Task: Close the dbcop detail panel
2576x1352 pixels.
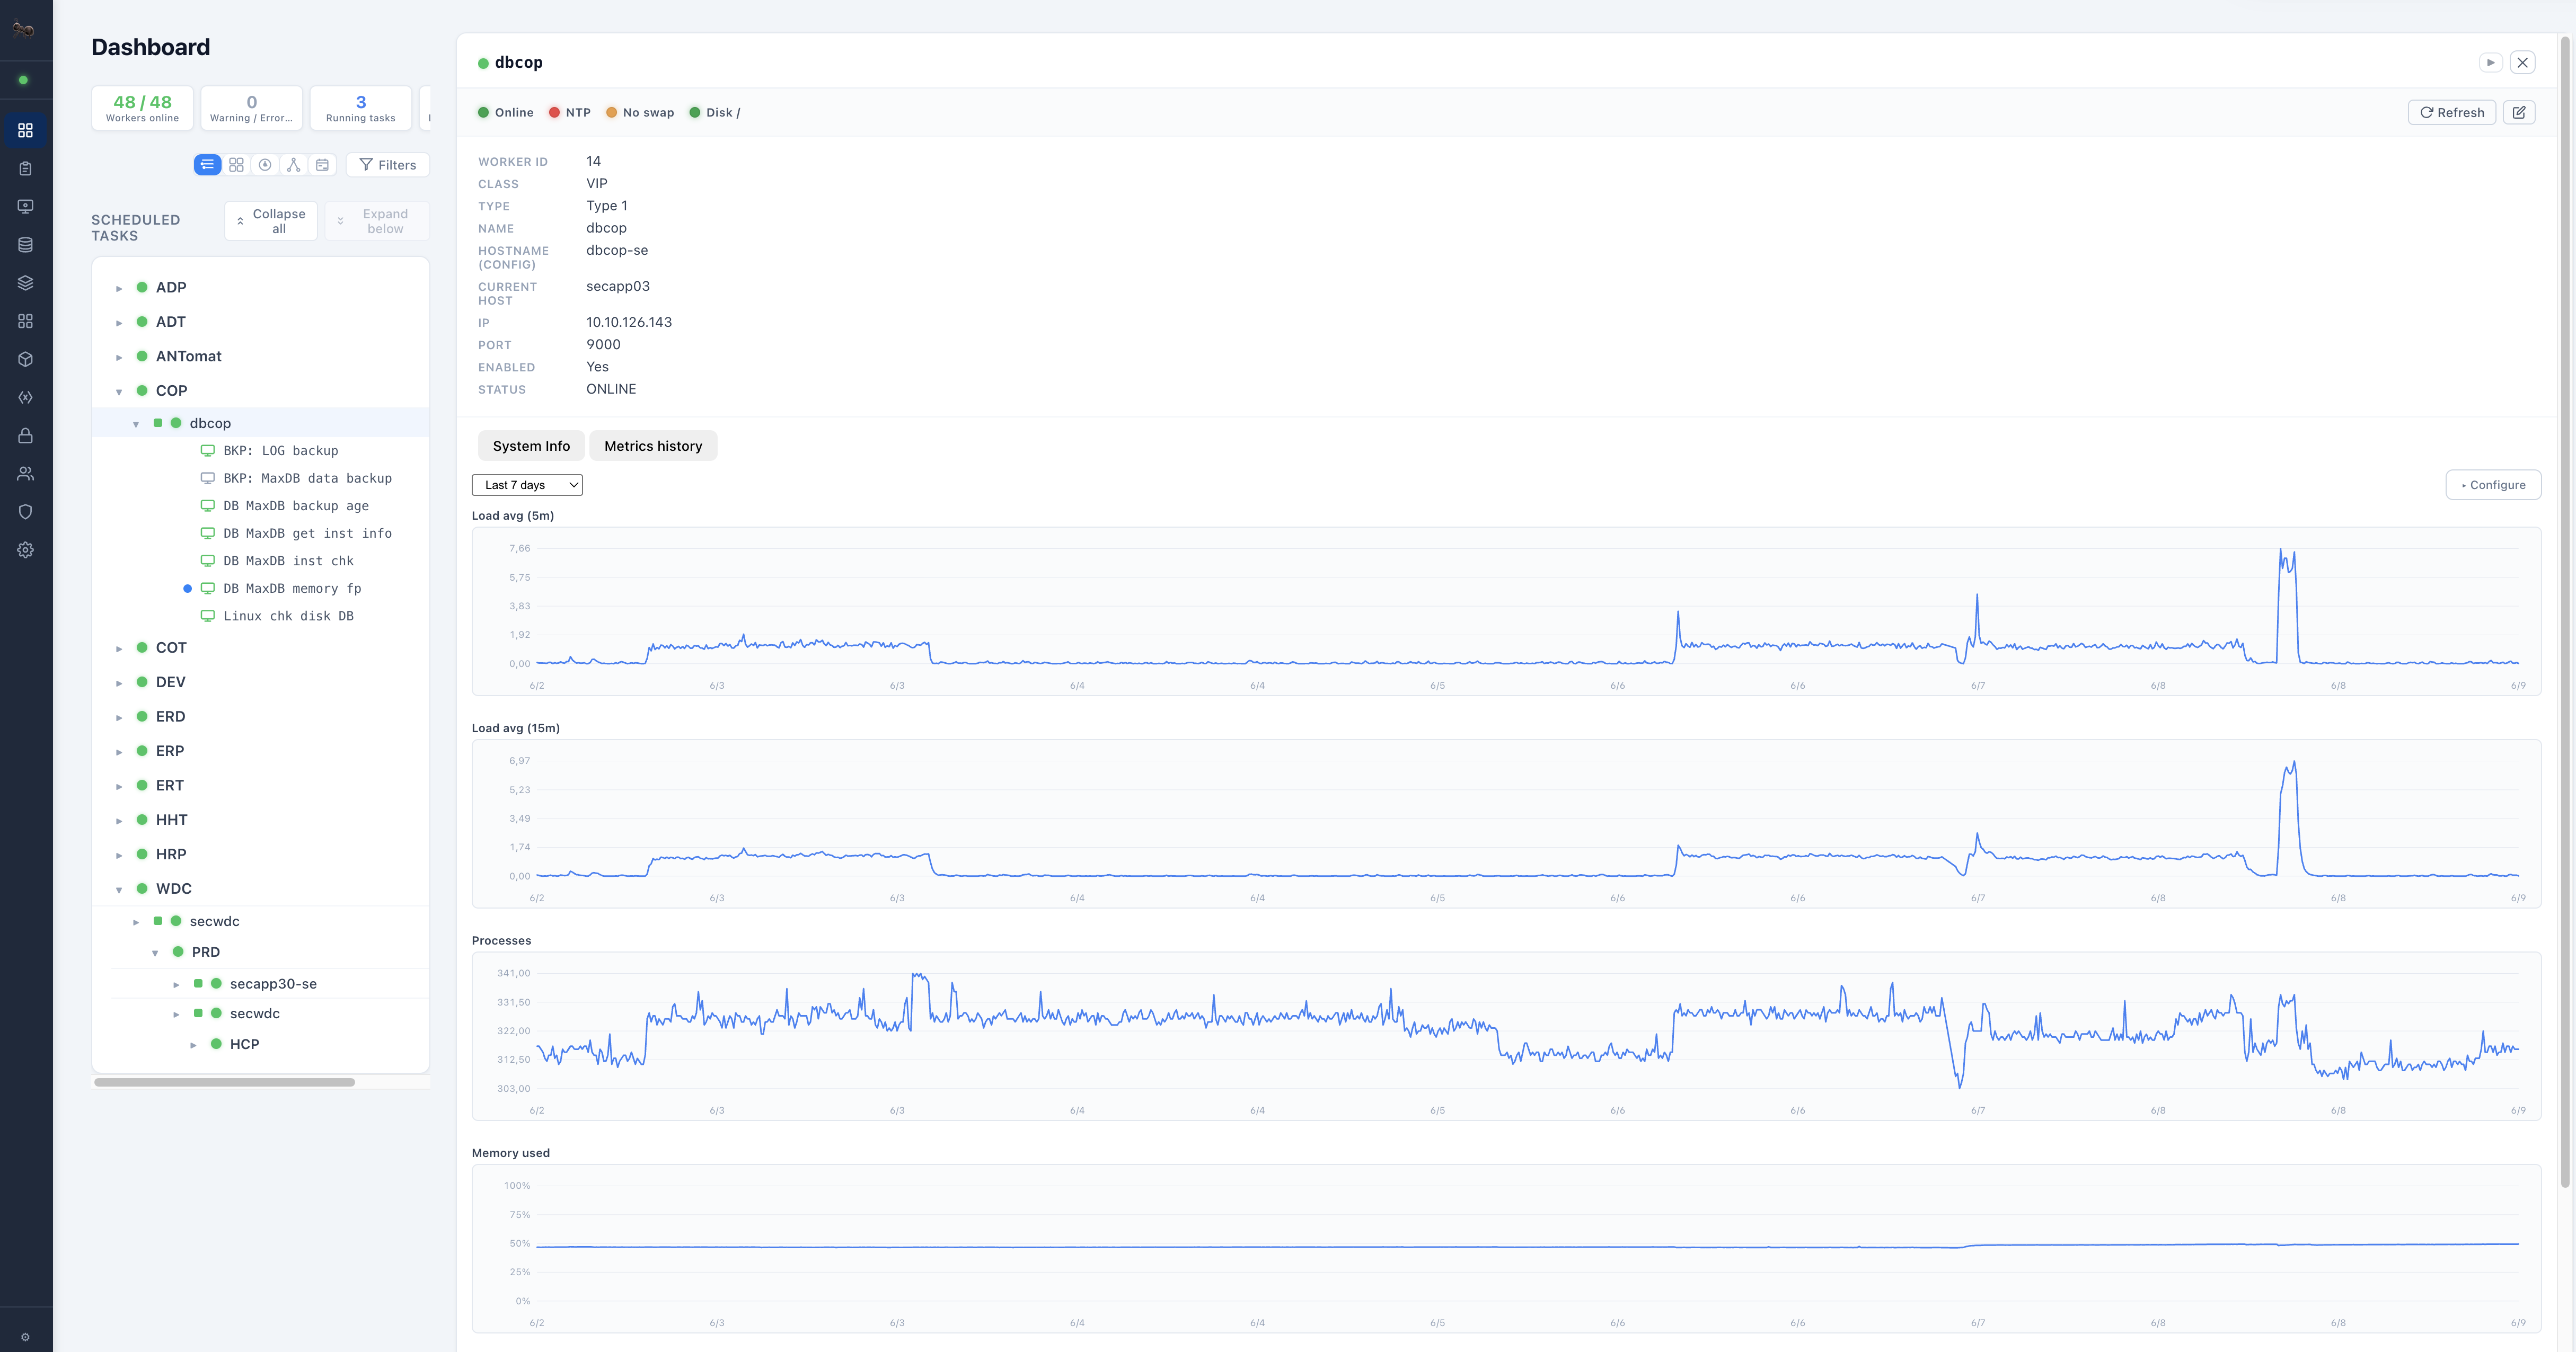Action: pos(2523,62)
